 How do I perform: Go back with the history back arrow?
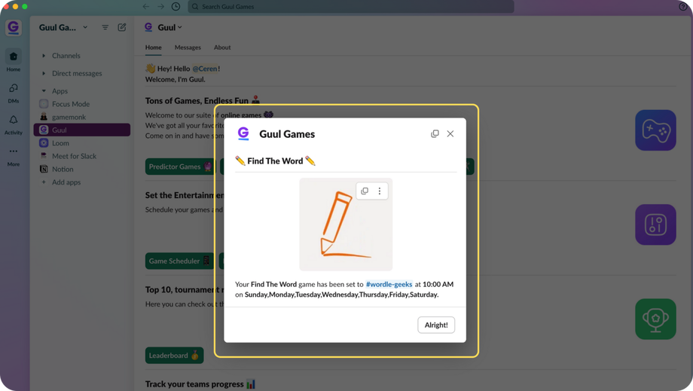pos(146,7)
